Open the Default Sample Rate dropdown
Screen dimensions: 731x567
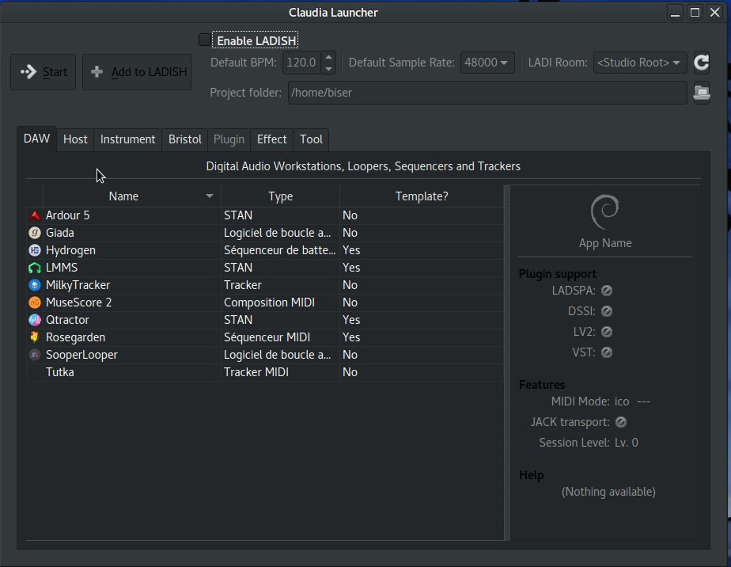487,63
